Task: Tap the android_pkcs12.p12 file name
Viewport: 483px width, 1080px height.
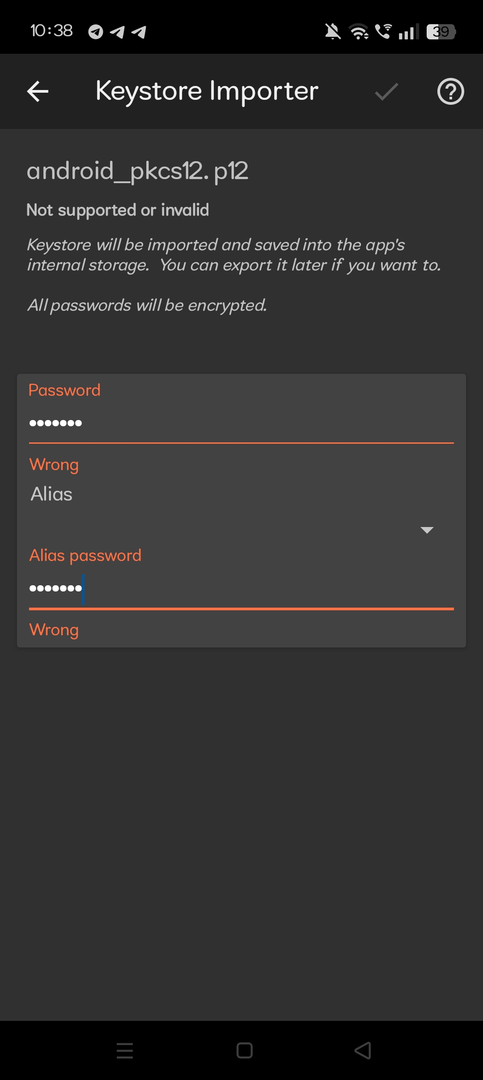Action: 137,171
